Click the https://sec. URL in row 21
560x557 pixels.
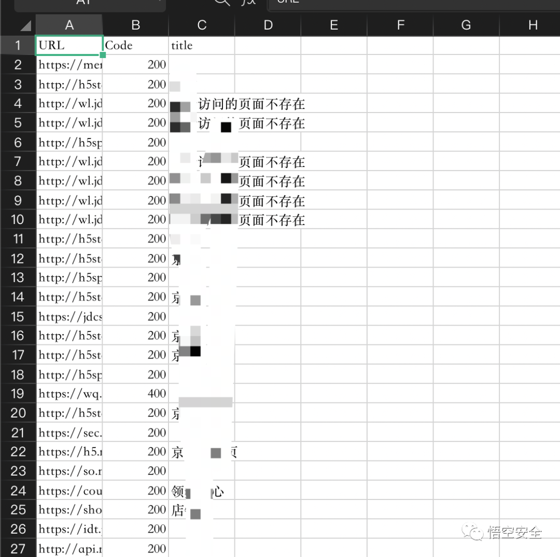69,433
